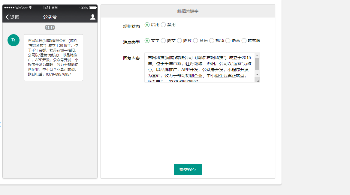Click the 1:21 AM clock in phone status bar
Viewport: 350px width, 195px height.
(x=50, y=7)
